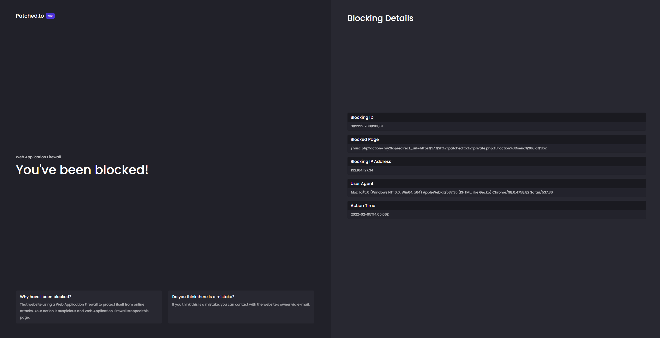This screenshot has width=660, height=338.
Task: Click the "Why have I been blocked?" heading
Action: [x=45, y=297]
